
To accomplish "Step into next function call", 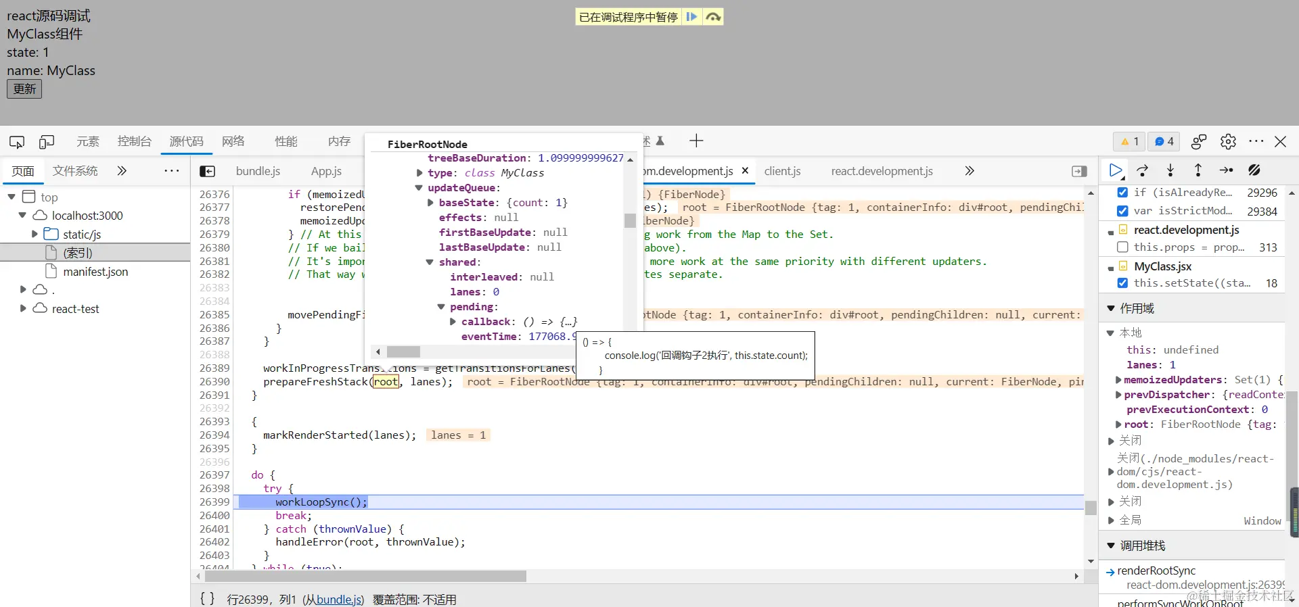I will (1170, 170).
